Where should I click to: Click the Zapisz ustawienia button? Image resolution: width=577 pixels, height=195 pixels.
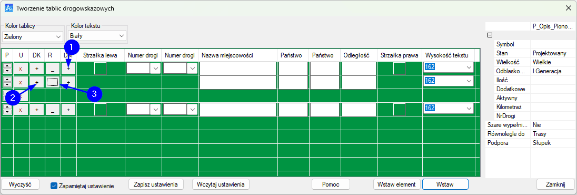156,184
